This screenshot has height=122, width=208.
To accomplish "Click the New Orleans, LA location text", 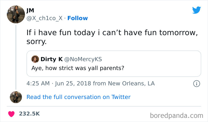I will coord(131,84).
